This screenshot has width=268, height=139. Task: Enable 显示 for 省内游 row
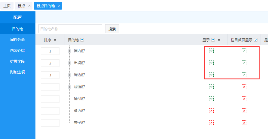tap(211, 111)
